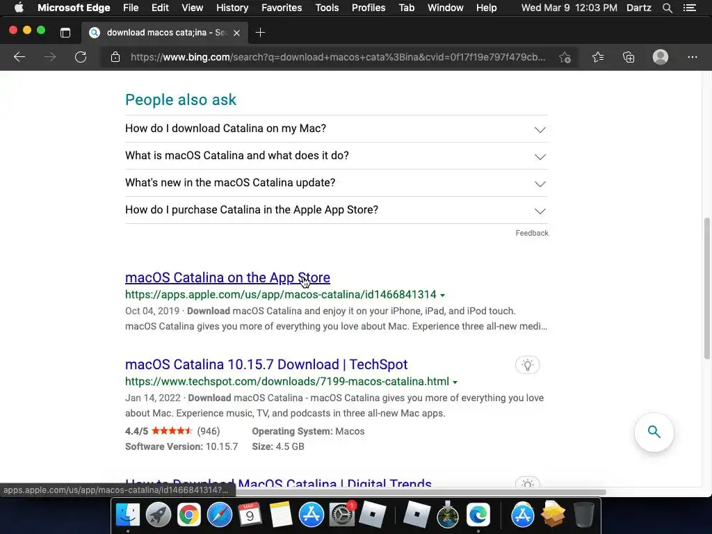Click the forward navigation arrow
The height and width of the screenshot is (534, 712).
click(x=50, y=57)
